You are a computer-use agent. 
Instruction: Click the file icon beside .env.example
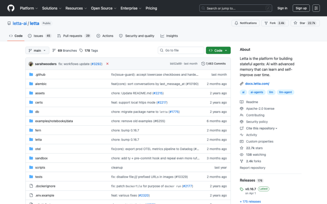pyautogui.click(x=31, y=195)
